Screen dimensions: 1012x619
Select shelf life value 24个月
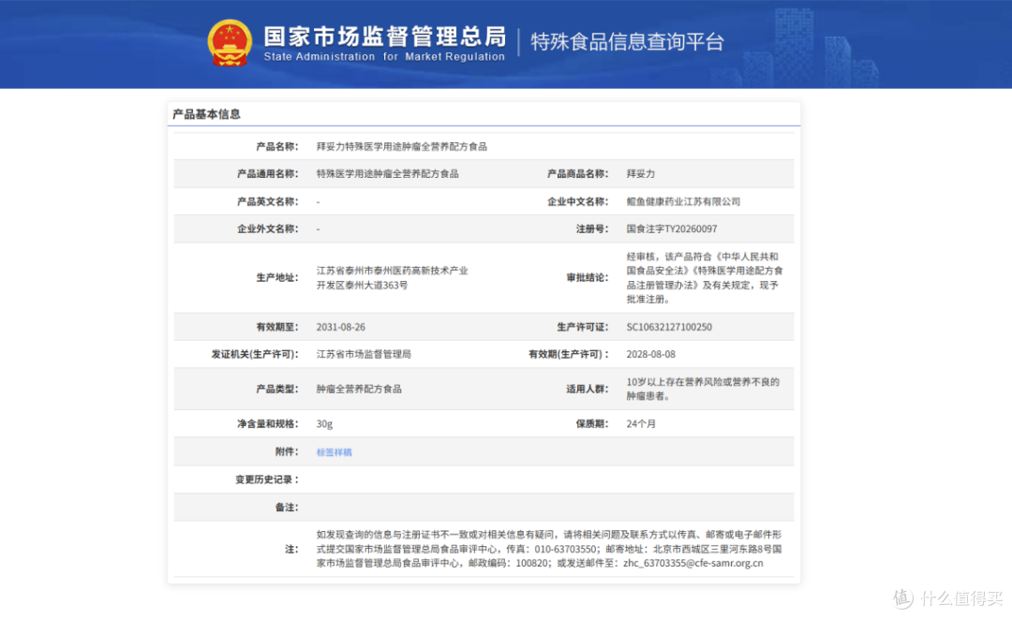(641, 423)
